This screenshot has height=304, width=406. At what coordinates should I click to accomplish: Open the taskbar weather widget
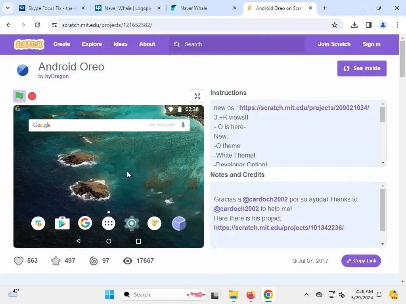tap(13, 293)
